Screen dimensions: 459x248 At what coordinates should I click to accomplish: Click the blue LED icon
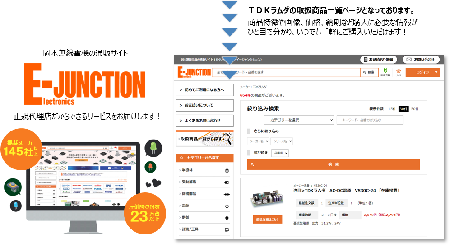click(x=16, y=206)
